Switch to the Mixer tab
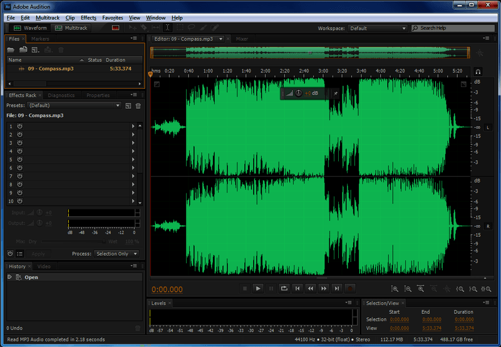 point(242,39)
